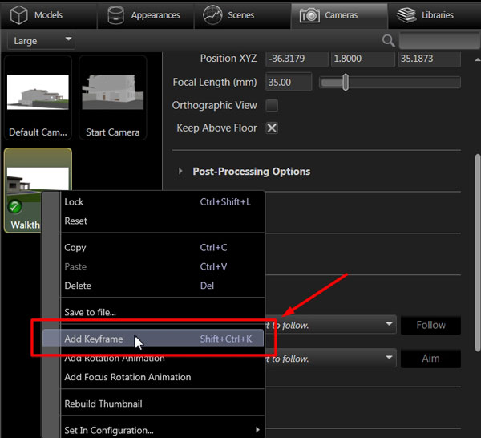The image size is (481, 438).
Task: Open the Large thumbnail size dropdown
Action: pos(41,40)
